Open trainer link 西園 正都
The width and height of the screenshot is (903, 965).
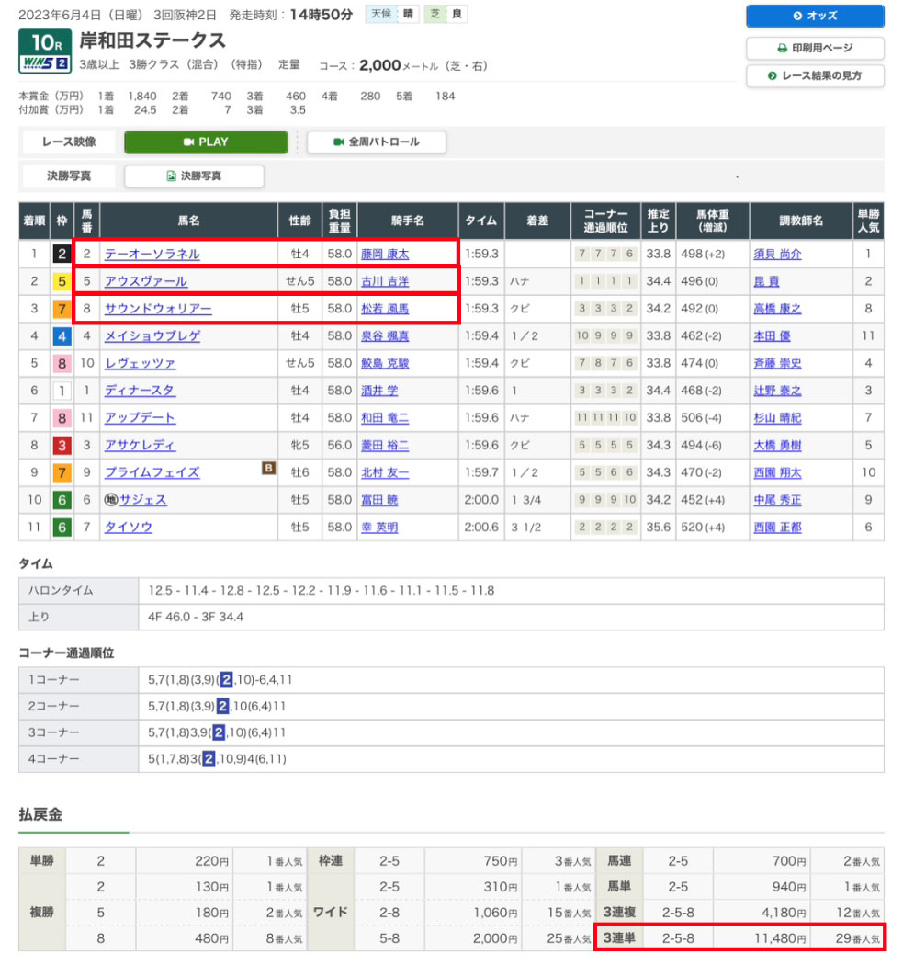tap(777, 528)
